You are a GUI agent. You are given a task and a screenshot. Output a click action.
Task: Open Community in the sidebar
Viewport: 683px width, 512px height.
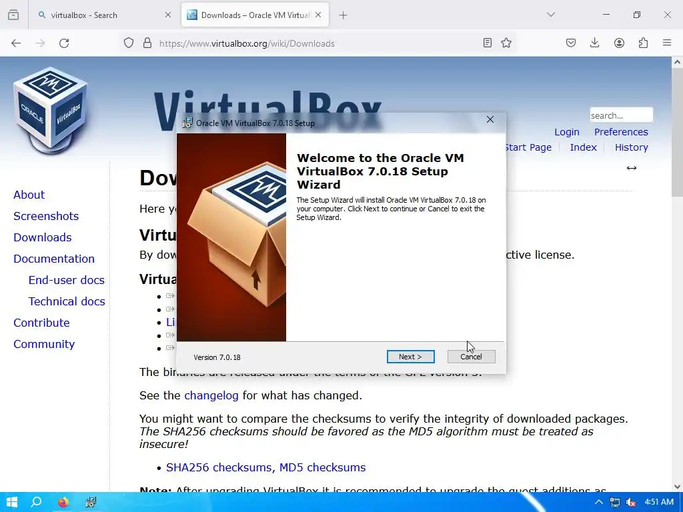44,344
